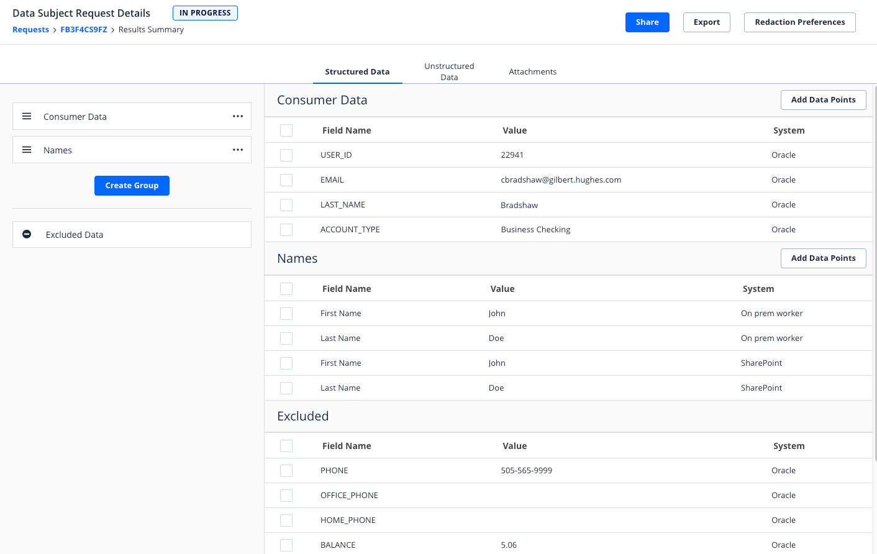This screenshot has width=877, height=554.
Task: Click the blue Share button
Action: click(647, 22)
